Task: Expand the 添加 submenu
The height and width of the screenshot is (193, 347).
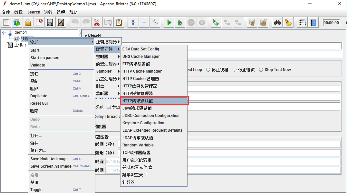Action: click(x=62, y=42)
